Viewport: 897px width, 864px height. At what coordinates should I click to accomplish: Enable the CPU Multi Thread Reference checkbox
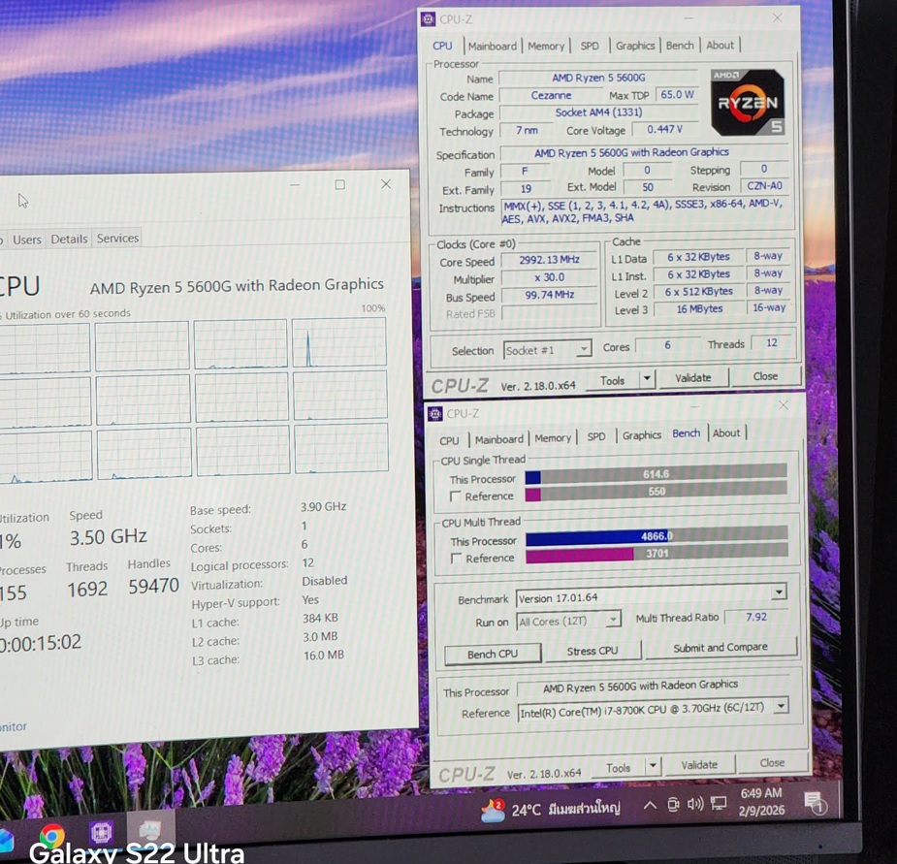[x=456, y=559]
